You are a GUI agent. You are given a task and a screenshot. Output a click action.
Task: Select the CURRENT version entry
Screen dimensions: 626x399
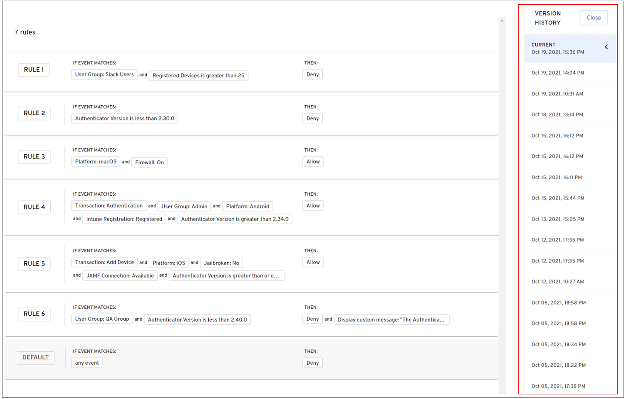tap(558, 49)
